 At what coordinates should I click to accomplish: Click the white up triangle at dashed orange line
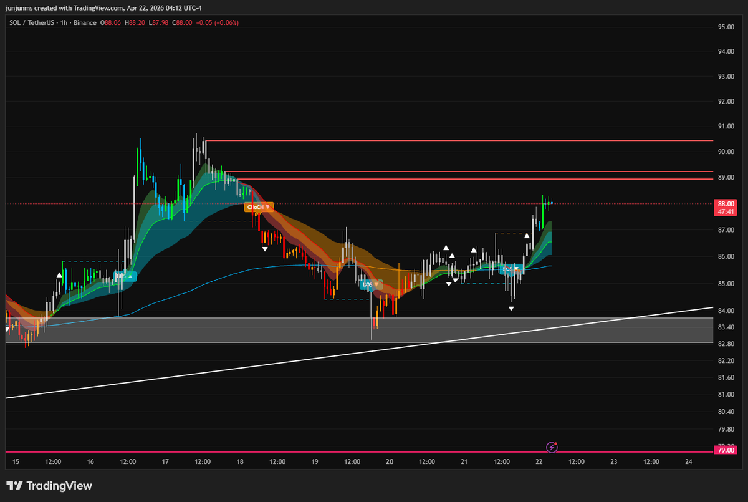pos(527,236)
